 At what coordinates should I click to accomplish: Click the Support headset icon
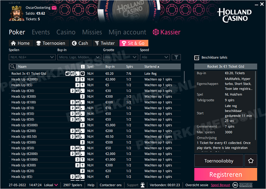143,185
